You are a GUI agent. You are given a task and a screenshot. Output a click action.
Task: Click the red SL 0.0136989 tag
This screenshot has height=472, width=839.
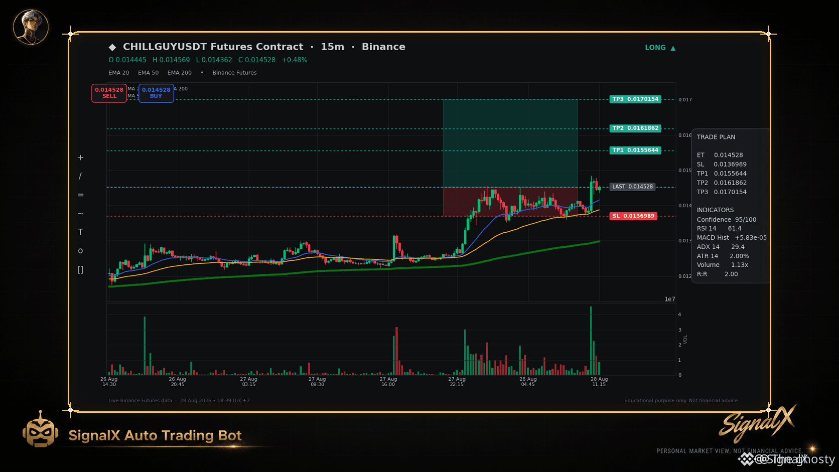tap(633, 216)
